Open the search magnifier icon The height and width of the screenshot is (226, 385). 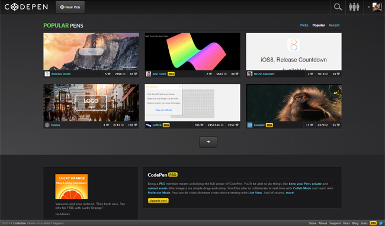tap(338, 7)
